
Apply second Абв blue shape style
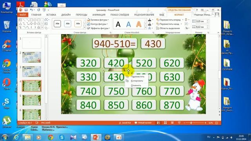pos(67,23)
